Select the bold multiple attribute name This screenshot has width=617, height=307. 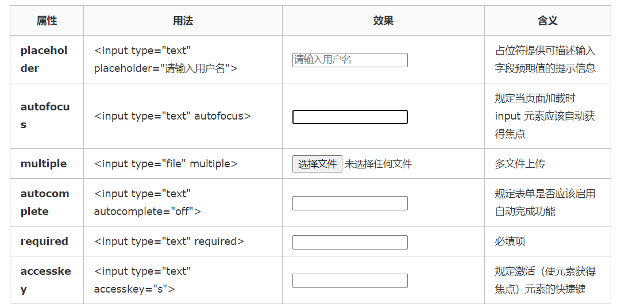point(44,164)
